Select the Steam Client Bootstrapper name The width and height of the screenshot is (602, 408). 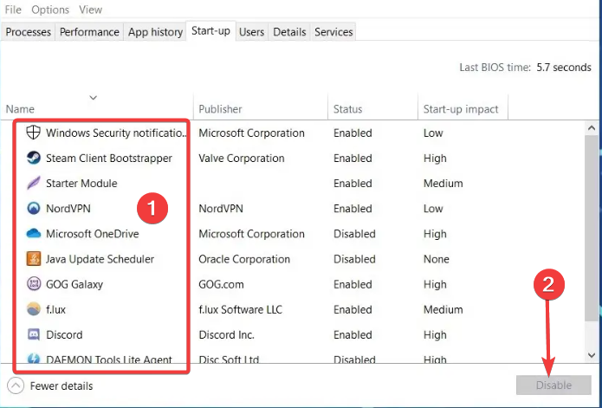pos(109,159)
